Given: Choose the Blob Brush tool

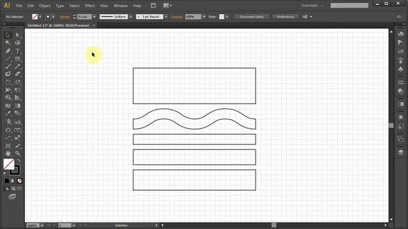Looking at the screenshot, I should [8, 74].
